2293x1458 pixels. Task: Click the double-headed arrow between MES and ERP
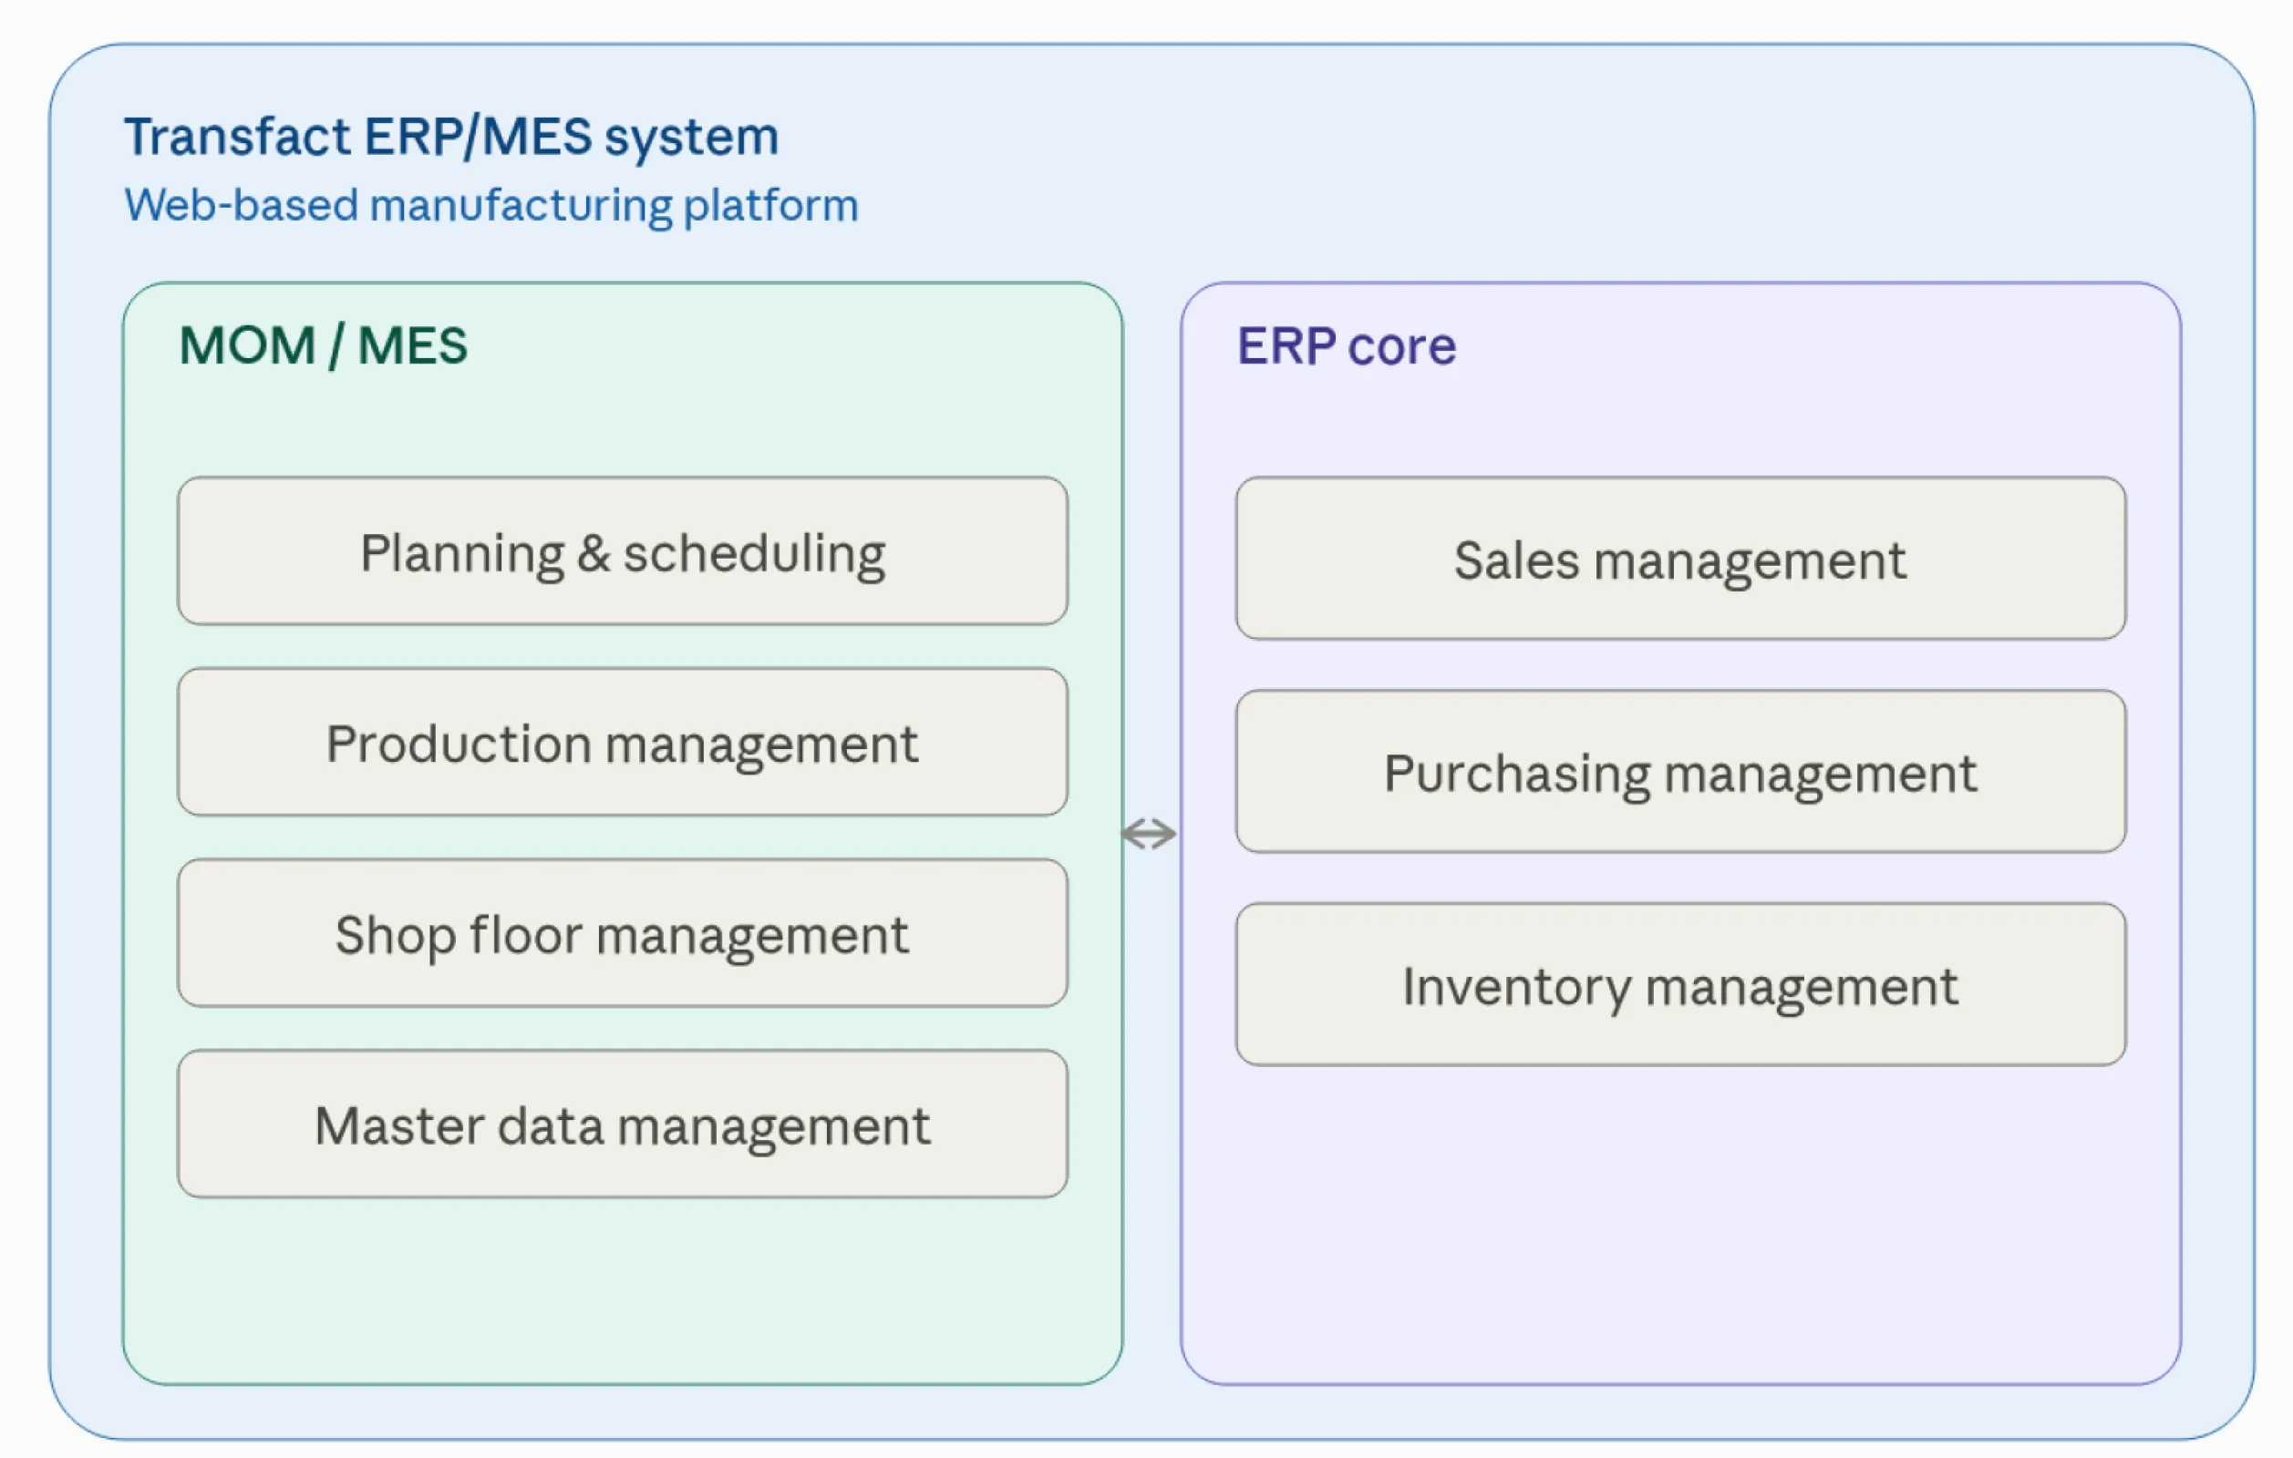1150,834
